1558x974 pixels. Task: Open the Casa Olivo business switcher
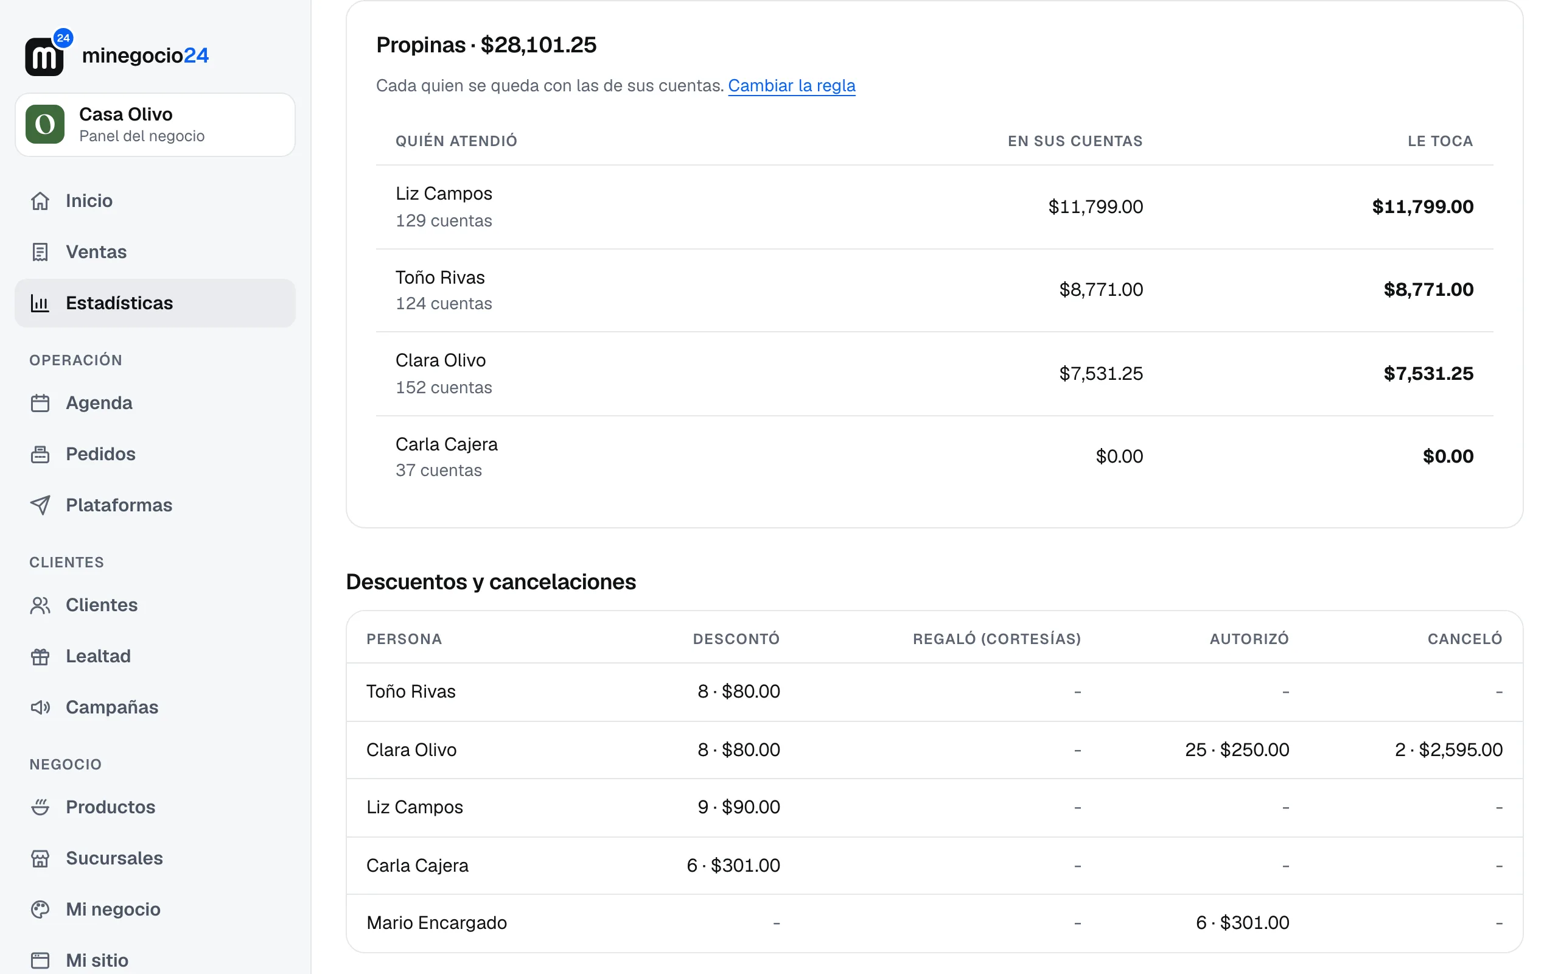(x=155, y=124)
